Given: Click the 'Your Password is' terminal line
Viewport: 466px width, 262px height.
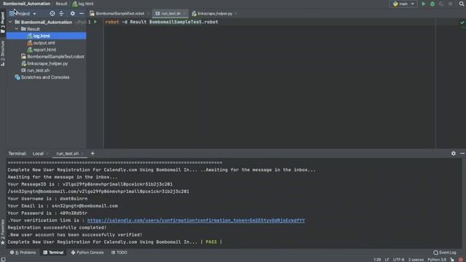Looking at the screenshot, I should (x=47, y=213).
